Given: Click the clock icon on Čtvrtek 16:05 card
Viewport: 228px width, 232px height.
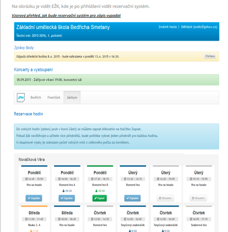Looking at the screenshot, I should click(191, 219).
